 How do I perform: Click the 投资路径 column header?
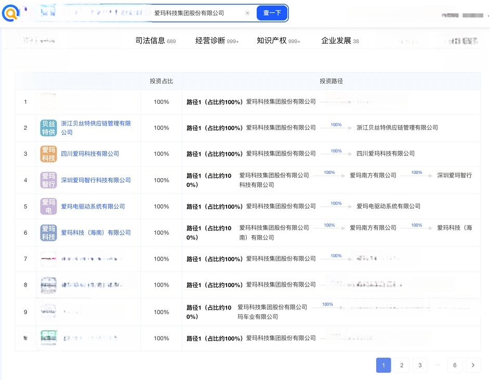pyautogui.click(x=331, y=81)
